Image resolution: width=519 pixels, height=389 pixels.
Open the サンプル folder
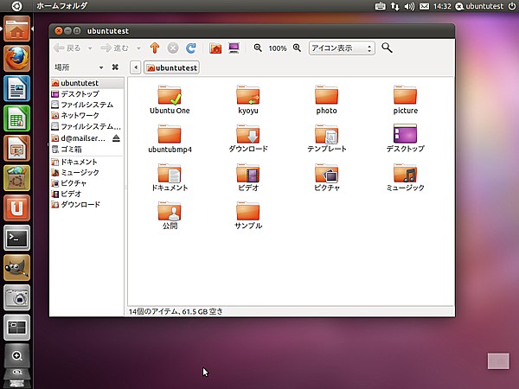tap(248, 215)
